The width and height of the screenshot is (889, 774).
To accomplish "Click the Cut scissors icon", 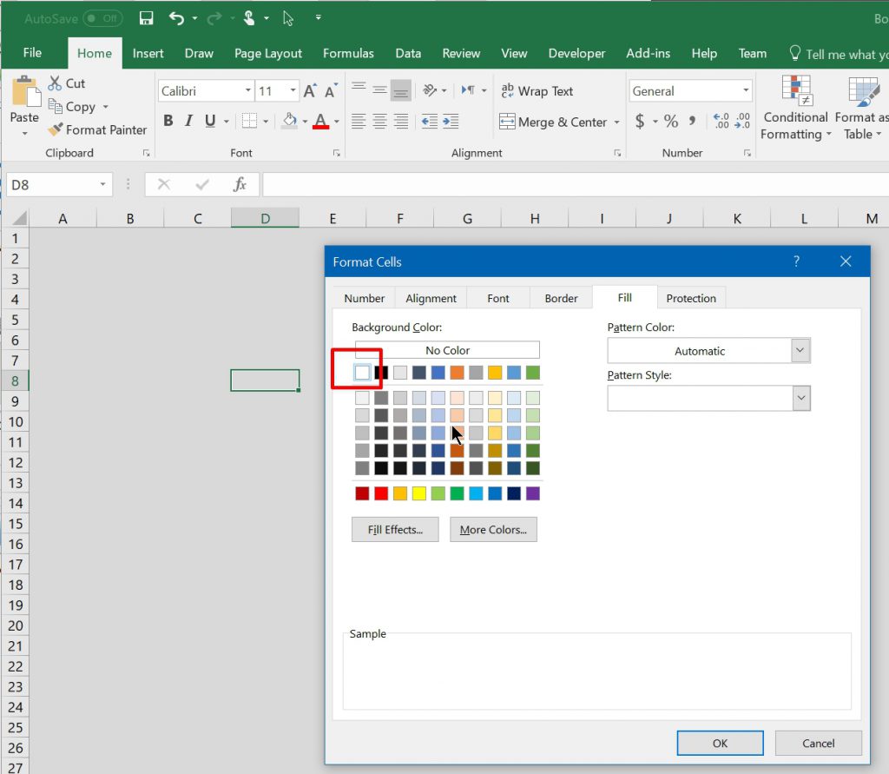I will 55,83.
